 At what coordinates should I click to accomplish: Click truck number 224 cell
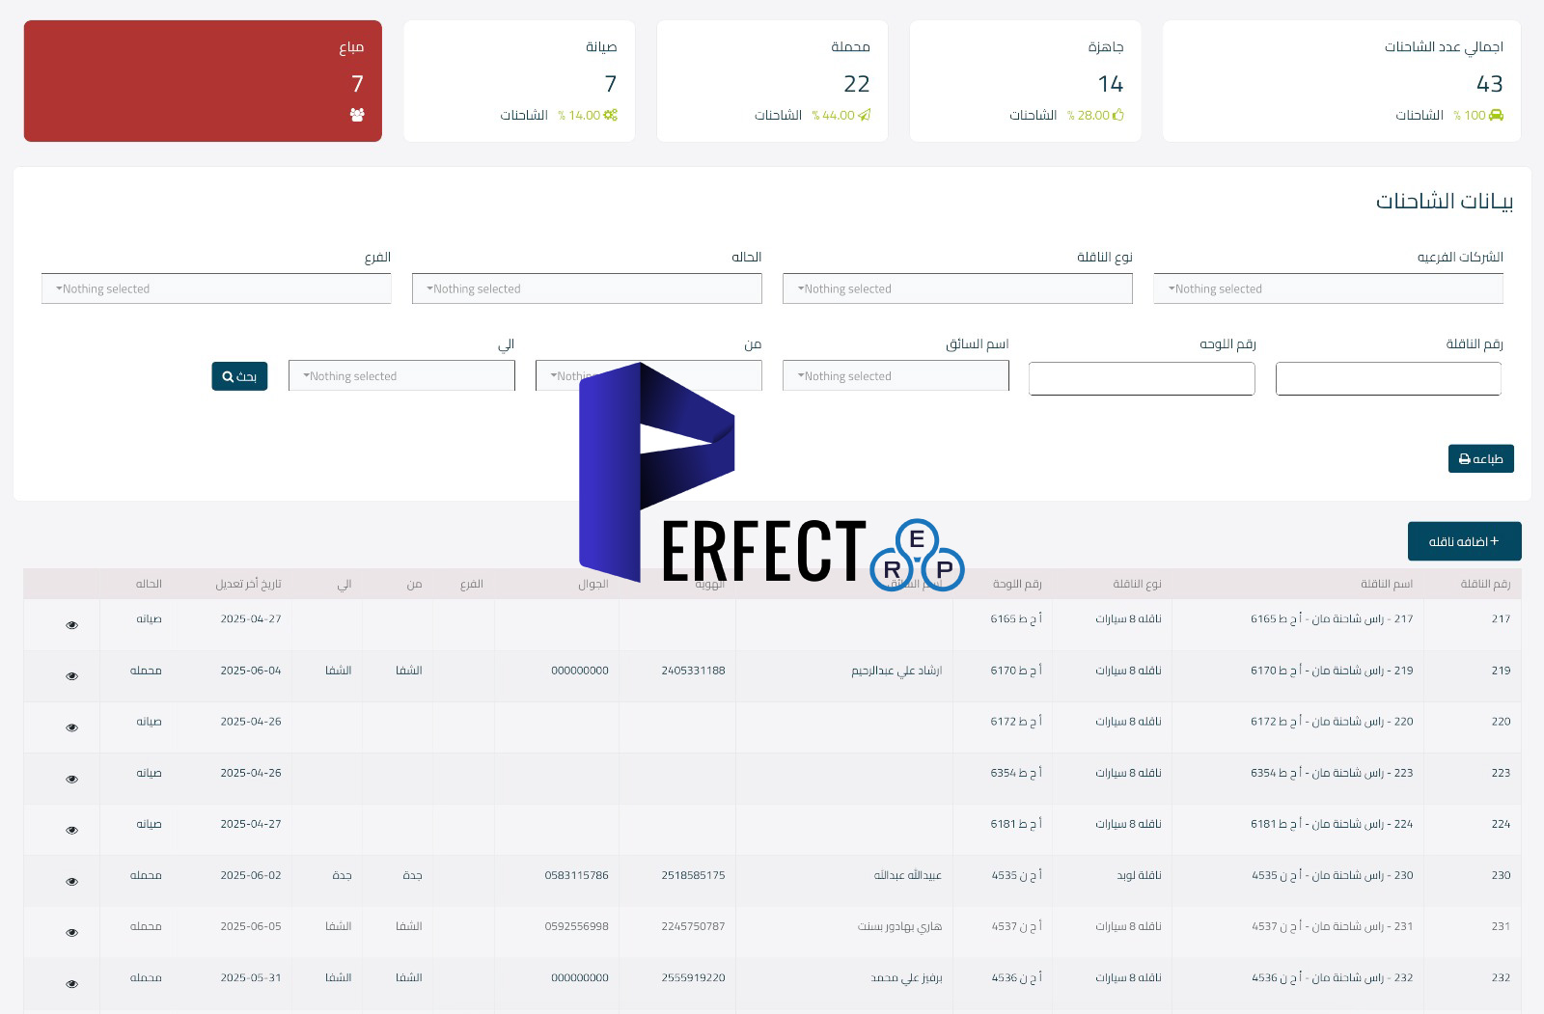coord(1501,824)
